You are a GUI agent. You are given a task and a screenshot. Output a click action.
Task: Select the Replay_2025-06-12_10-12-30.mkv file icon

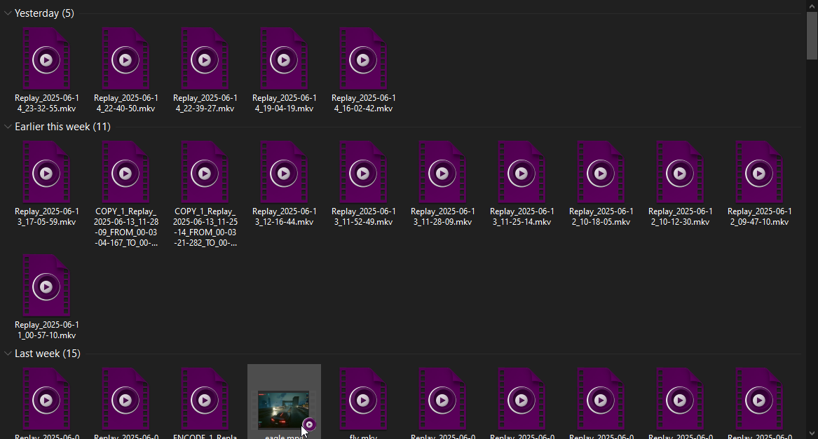point(681,172)
